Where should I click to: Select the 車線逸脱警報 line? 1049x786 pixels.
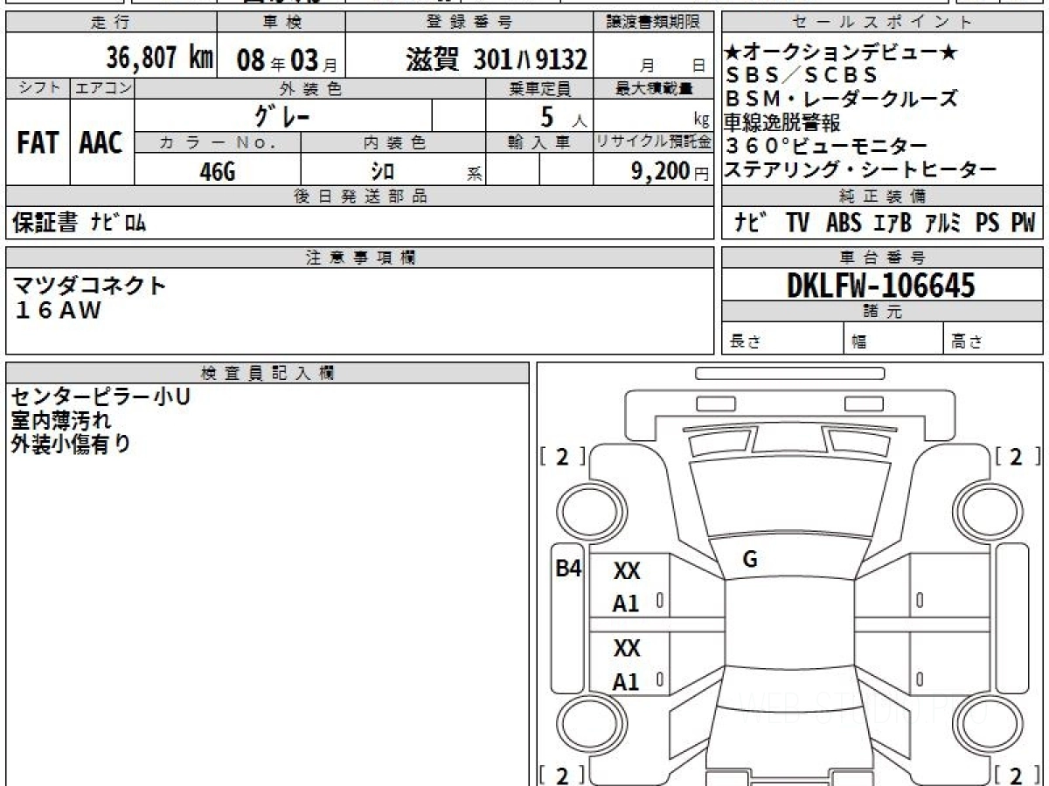(782, 122)
